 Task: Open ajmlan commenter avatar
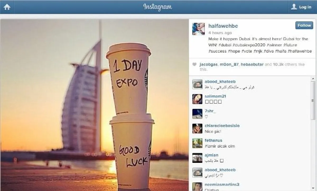[x=197, y=158]
